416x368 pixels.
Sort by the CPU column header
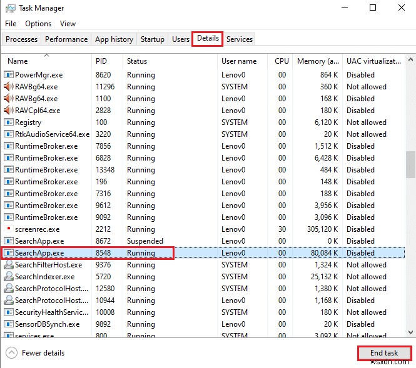tap(280, 61)
